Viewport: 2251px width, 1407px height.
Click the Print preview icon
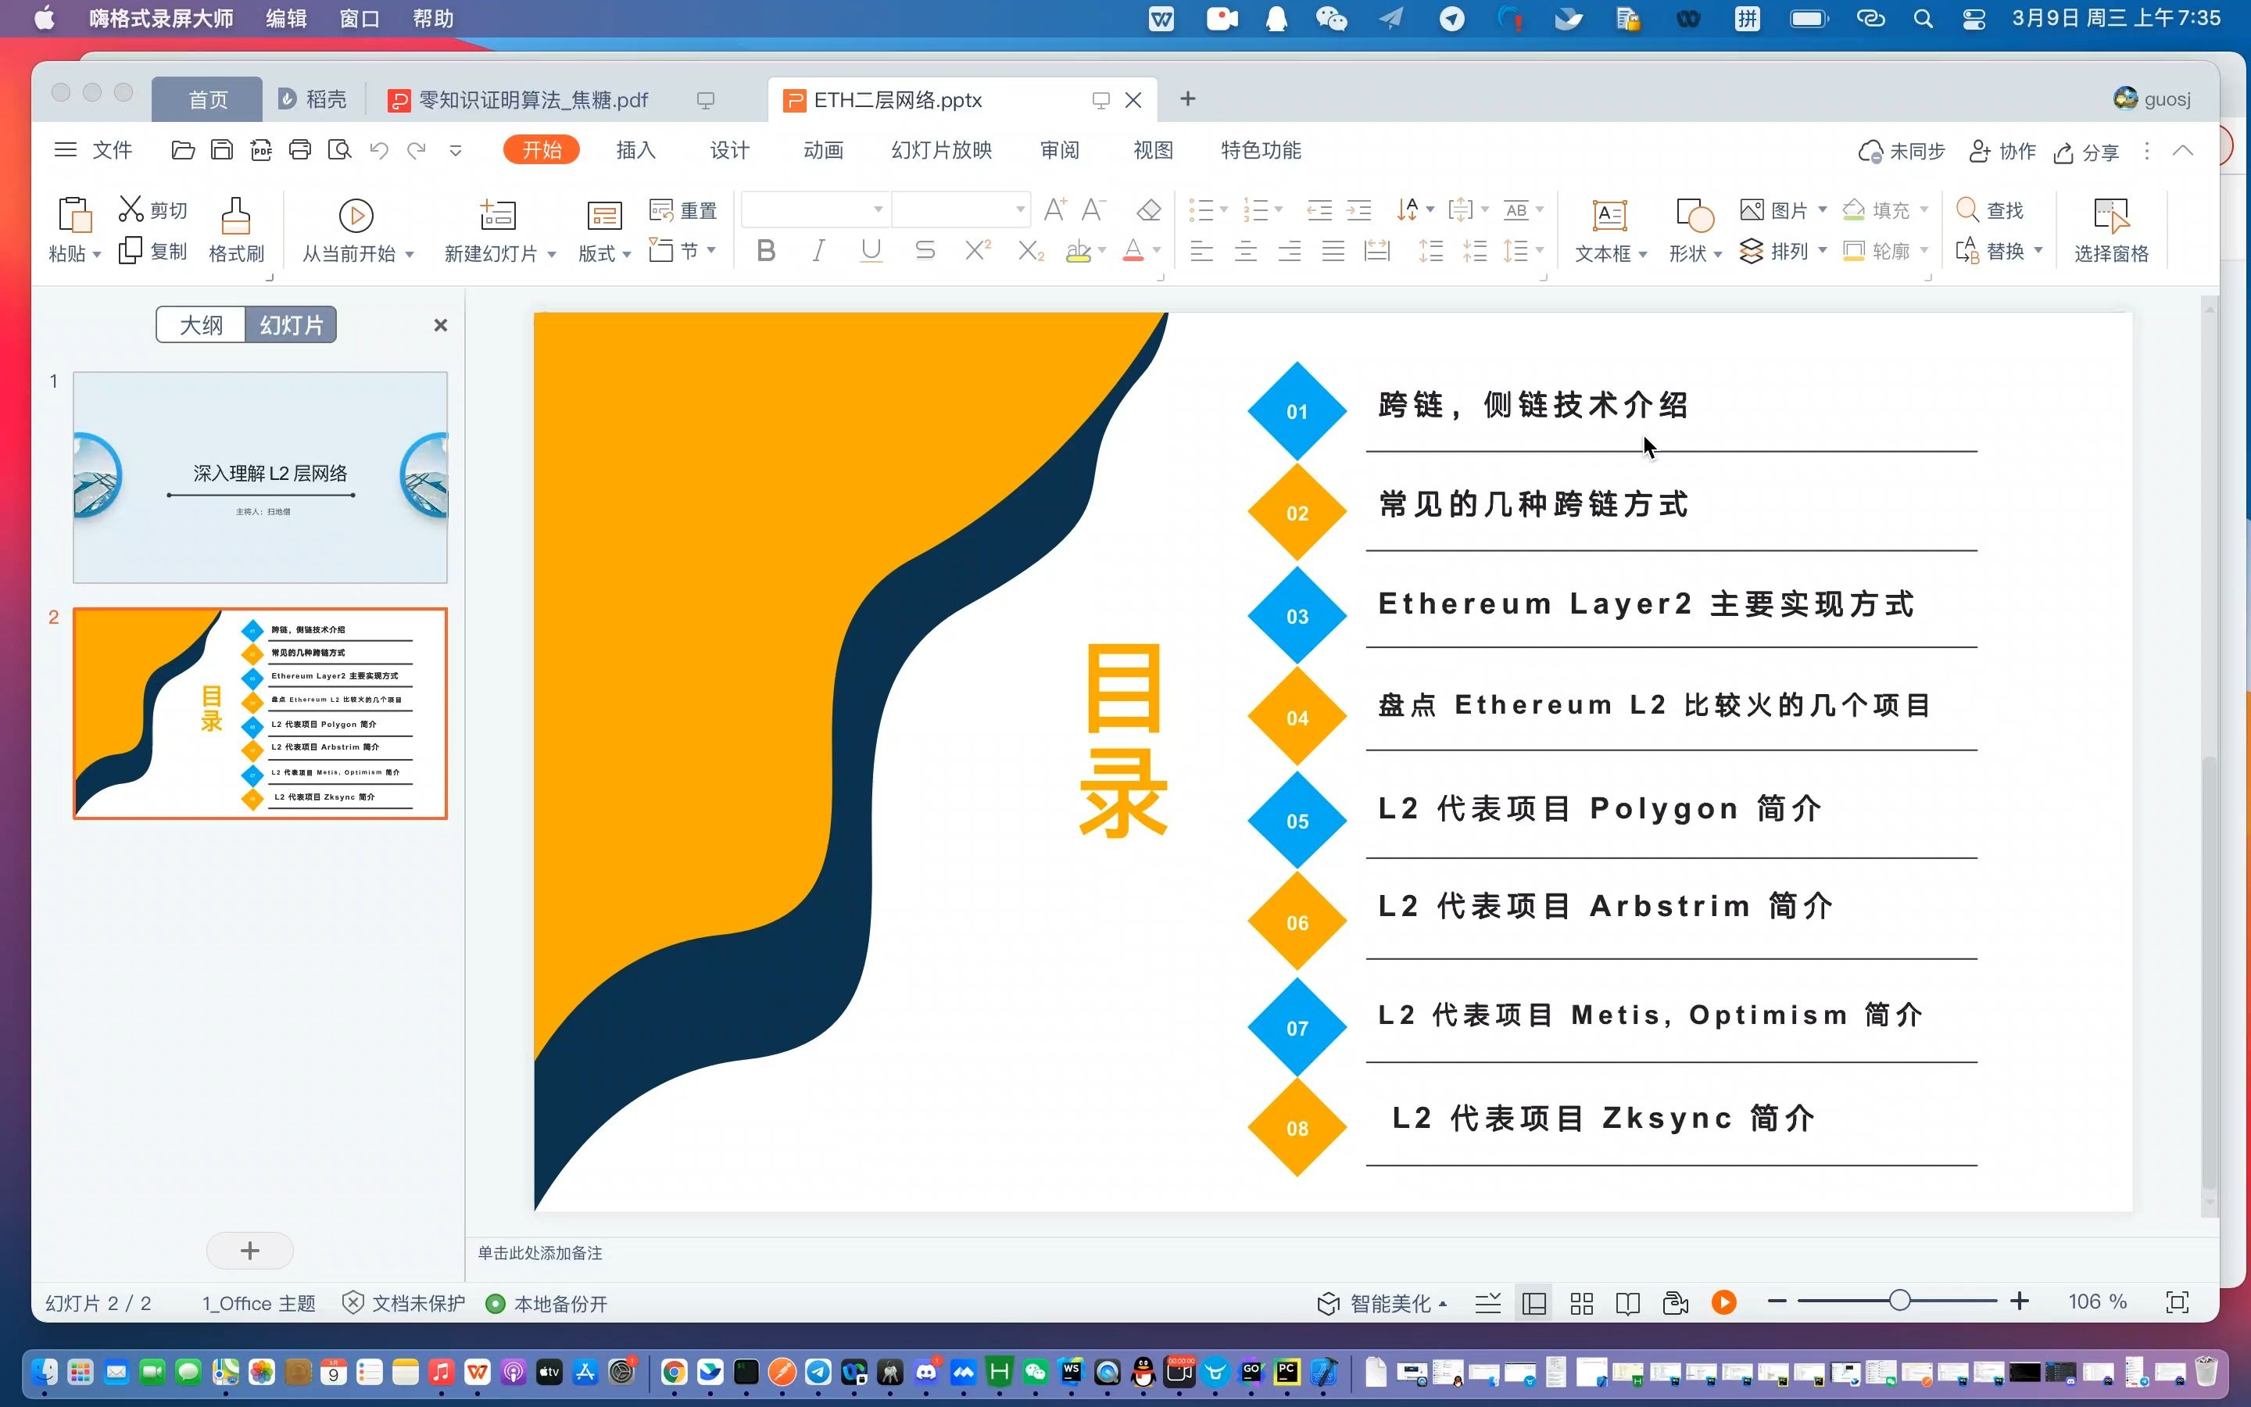click(339, 150)
